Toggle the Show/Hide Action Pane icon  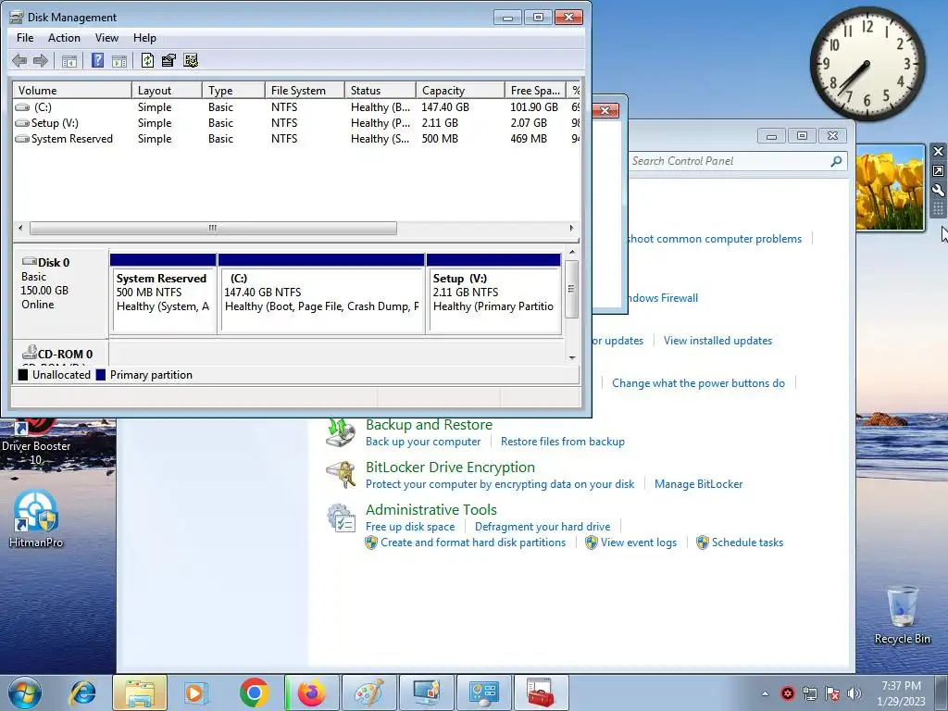[x=119, y=60]
